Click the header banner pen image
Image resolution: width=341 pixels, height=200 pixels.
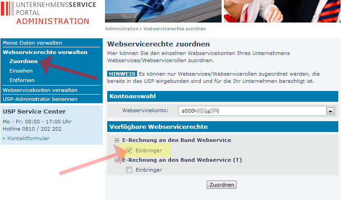pyautogui.click(x=163, y=11)
